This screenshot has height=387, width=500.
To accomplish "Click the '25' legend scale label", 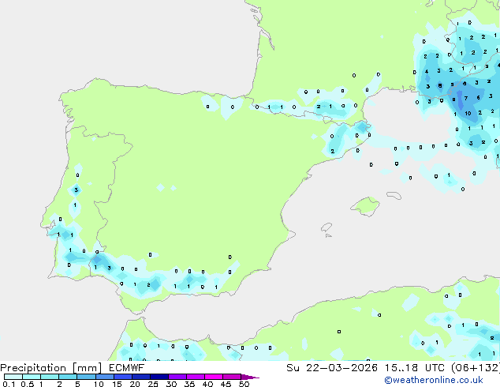I will (153, 384).
